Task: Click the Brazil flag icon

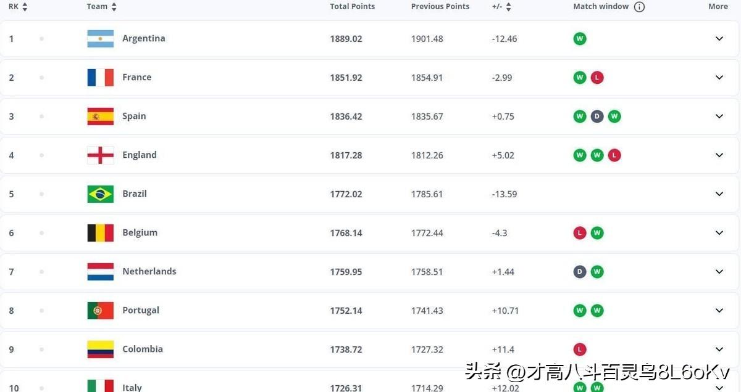Action: [x=100, y=194]
